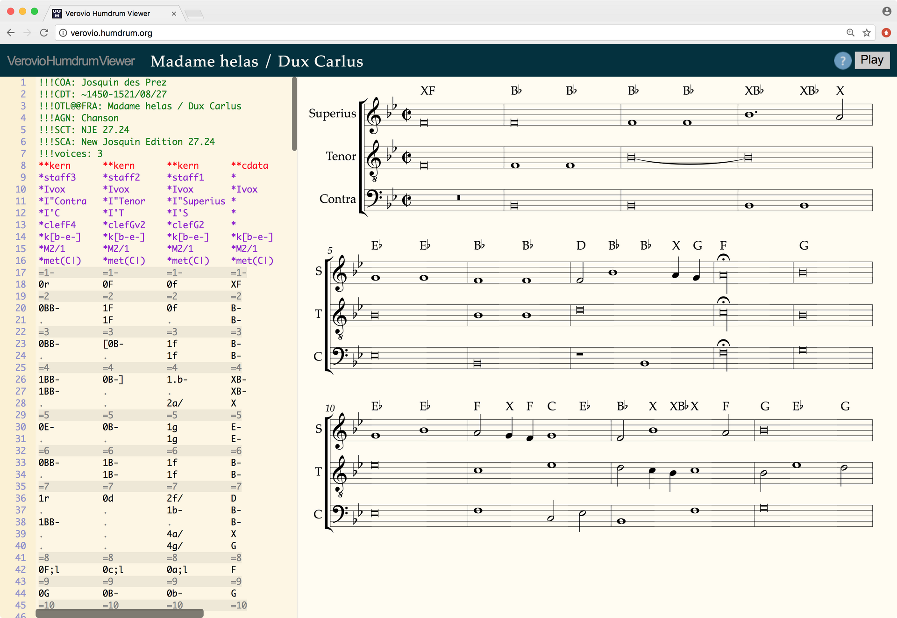Screen dimensions: 897x618
Task: Click the blue help question mark icon
Action: [x=843, y=60]
